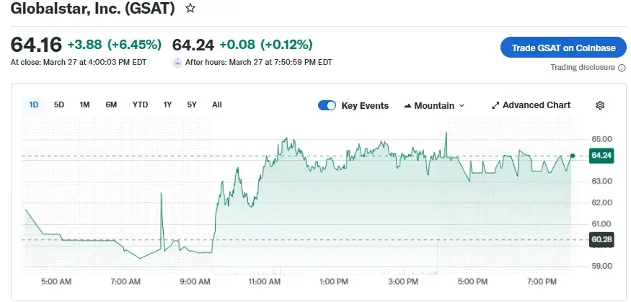Click the green endpoint dot on chart line
This screenshot has width=631, height=302.
click(x=573, y=156)
